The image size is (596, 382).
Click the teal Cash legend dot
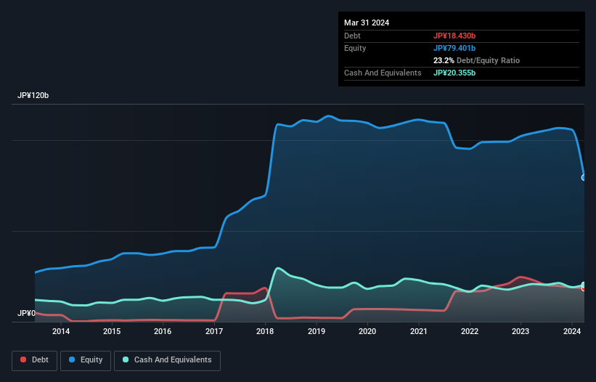coord(126,359)
